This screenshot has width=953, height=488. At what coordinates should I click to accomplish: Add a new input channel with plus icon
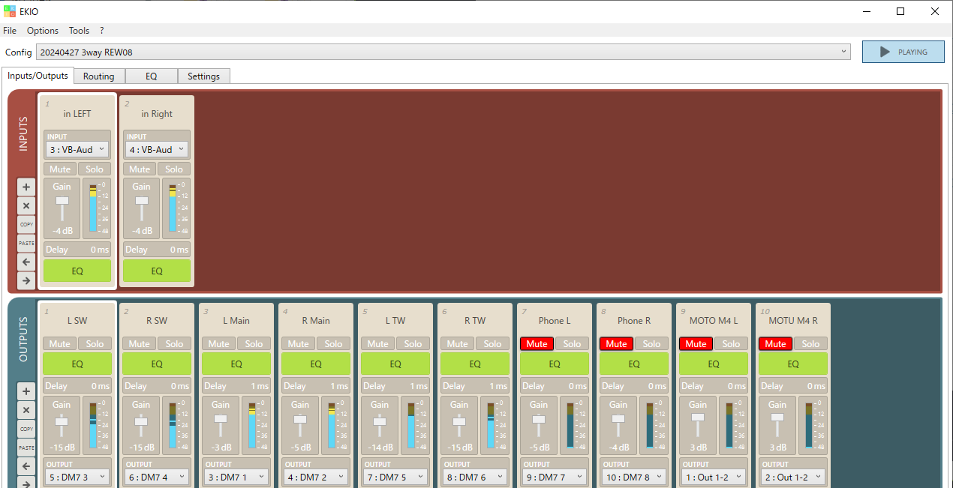[x=26, y=187]
